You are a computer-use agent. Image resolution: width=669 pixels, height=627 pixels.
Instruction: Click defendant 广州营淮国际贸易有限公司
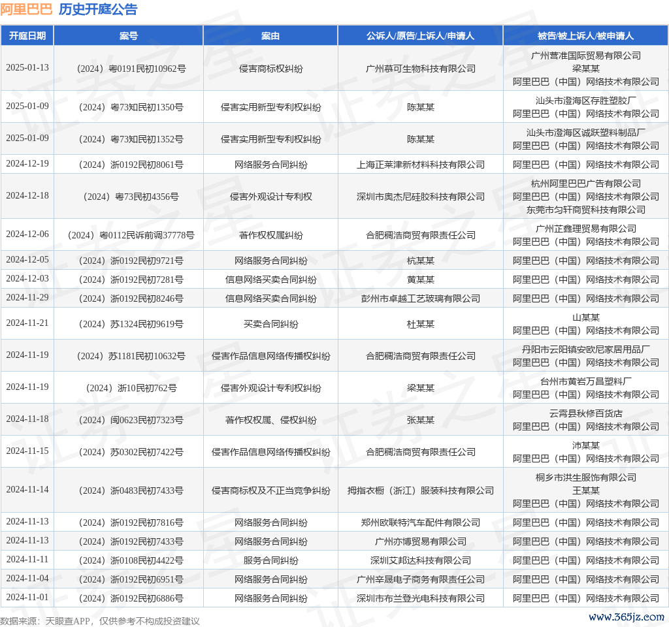(x=586, y=56)
